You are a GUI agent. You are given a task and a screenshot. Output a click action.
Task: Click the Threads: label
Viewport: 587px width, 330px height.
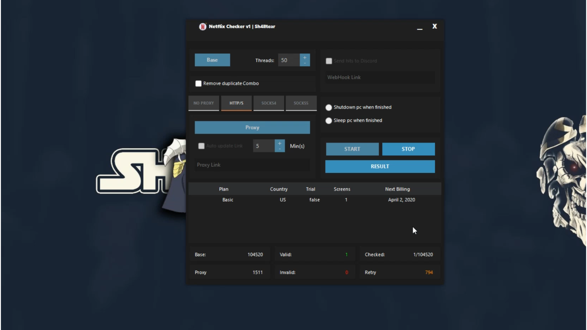pos(265,60)
